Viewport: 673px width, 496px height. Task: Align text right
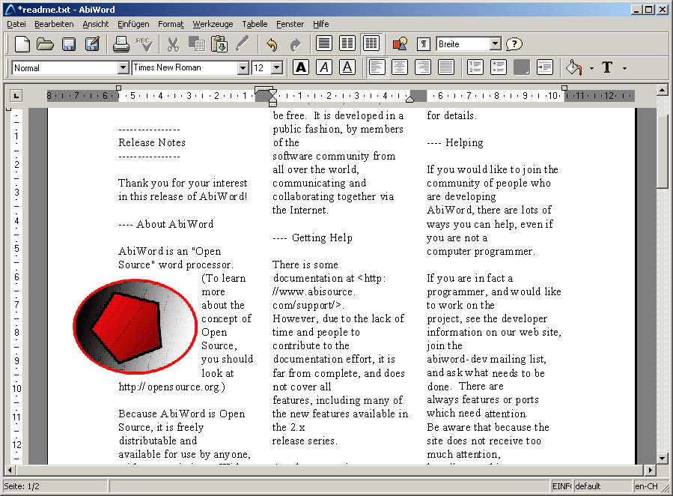(423, 67)
